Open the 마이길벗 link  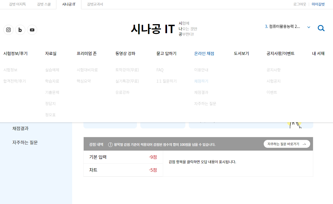click(x=318, y=4)
